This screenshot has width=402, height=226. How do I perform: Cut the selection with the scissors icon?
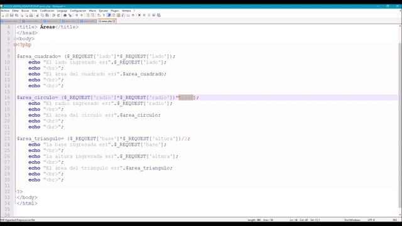(x=37, y=15)
